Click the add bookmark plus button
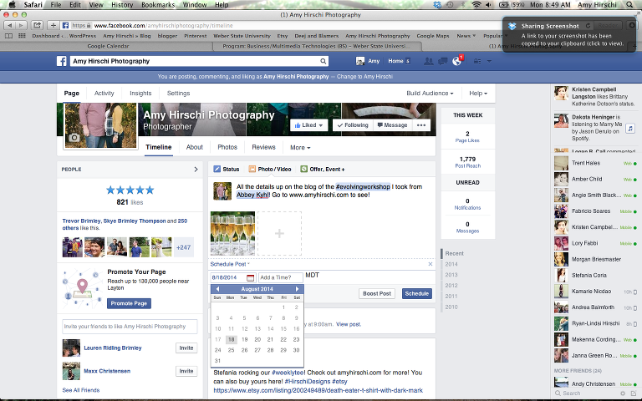This screenshot has width=642, height=401. (53, 25)
